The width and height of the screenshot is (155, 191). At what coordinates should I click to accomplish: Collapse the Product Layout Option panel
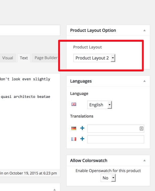(x=145, y=30)
